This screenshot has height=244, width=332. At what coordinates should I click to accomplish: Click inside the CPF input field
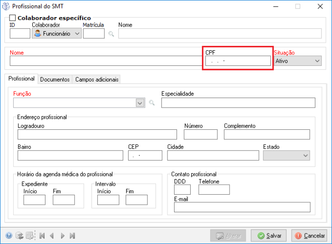237,61
